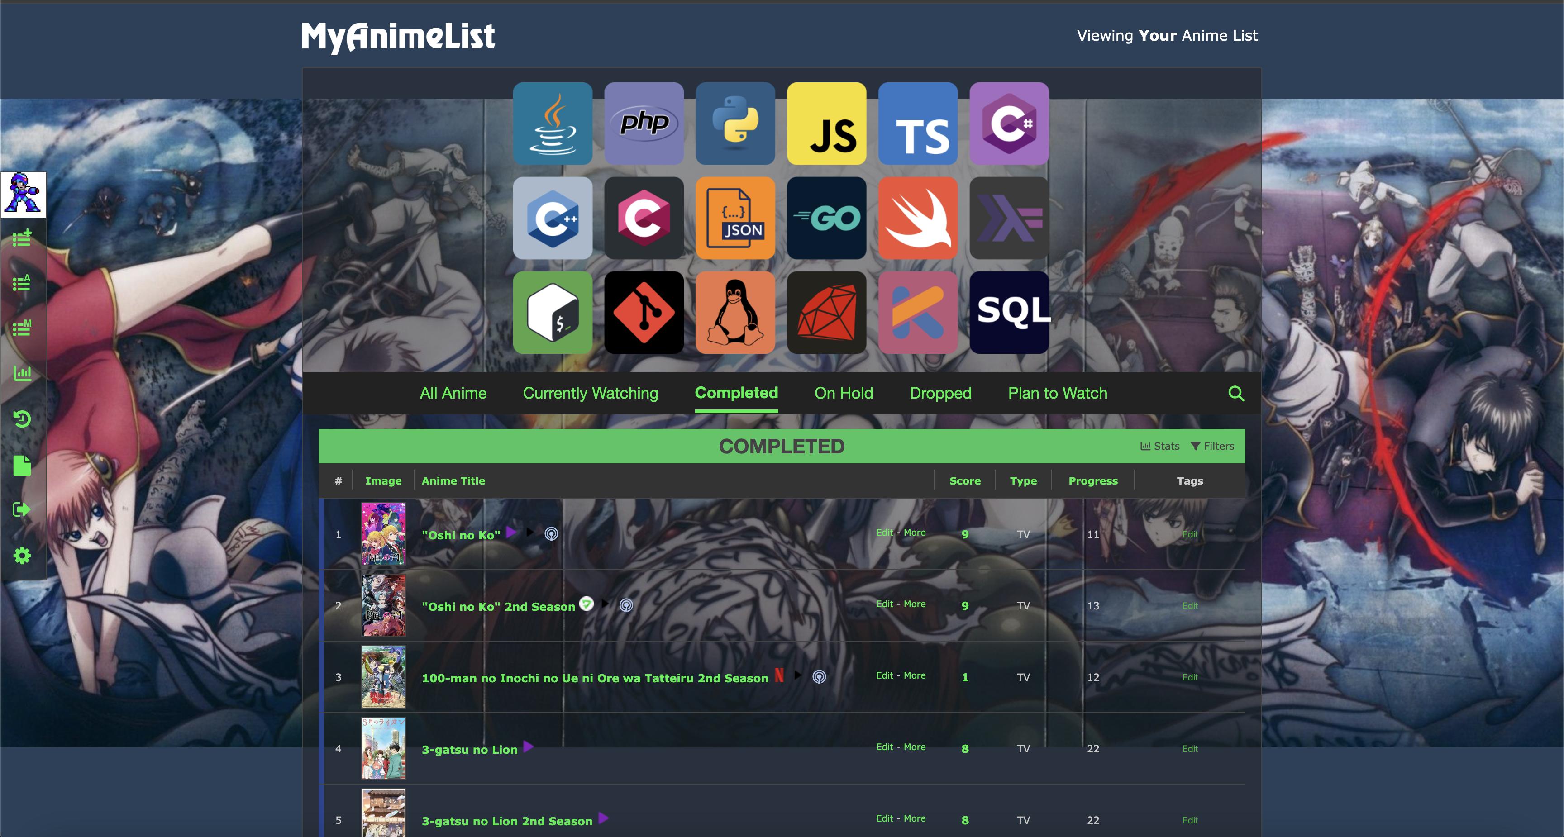Open the anime list sidebar icon

[x=23, y=283]
